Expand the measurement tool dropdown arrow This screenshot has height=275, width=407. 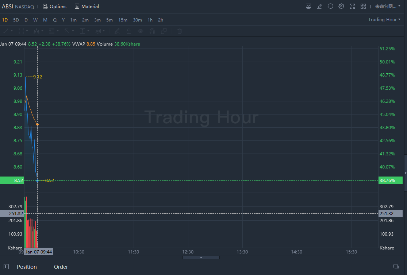[x=88, y=31]
